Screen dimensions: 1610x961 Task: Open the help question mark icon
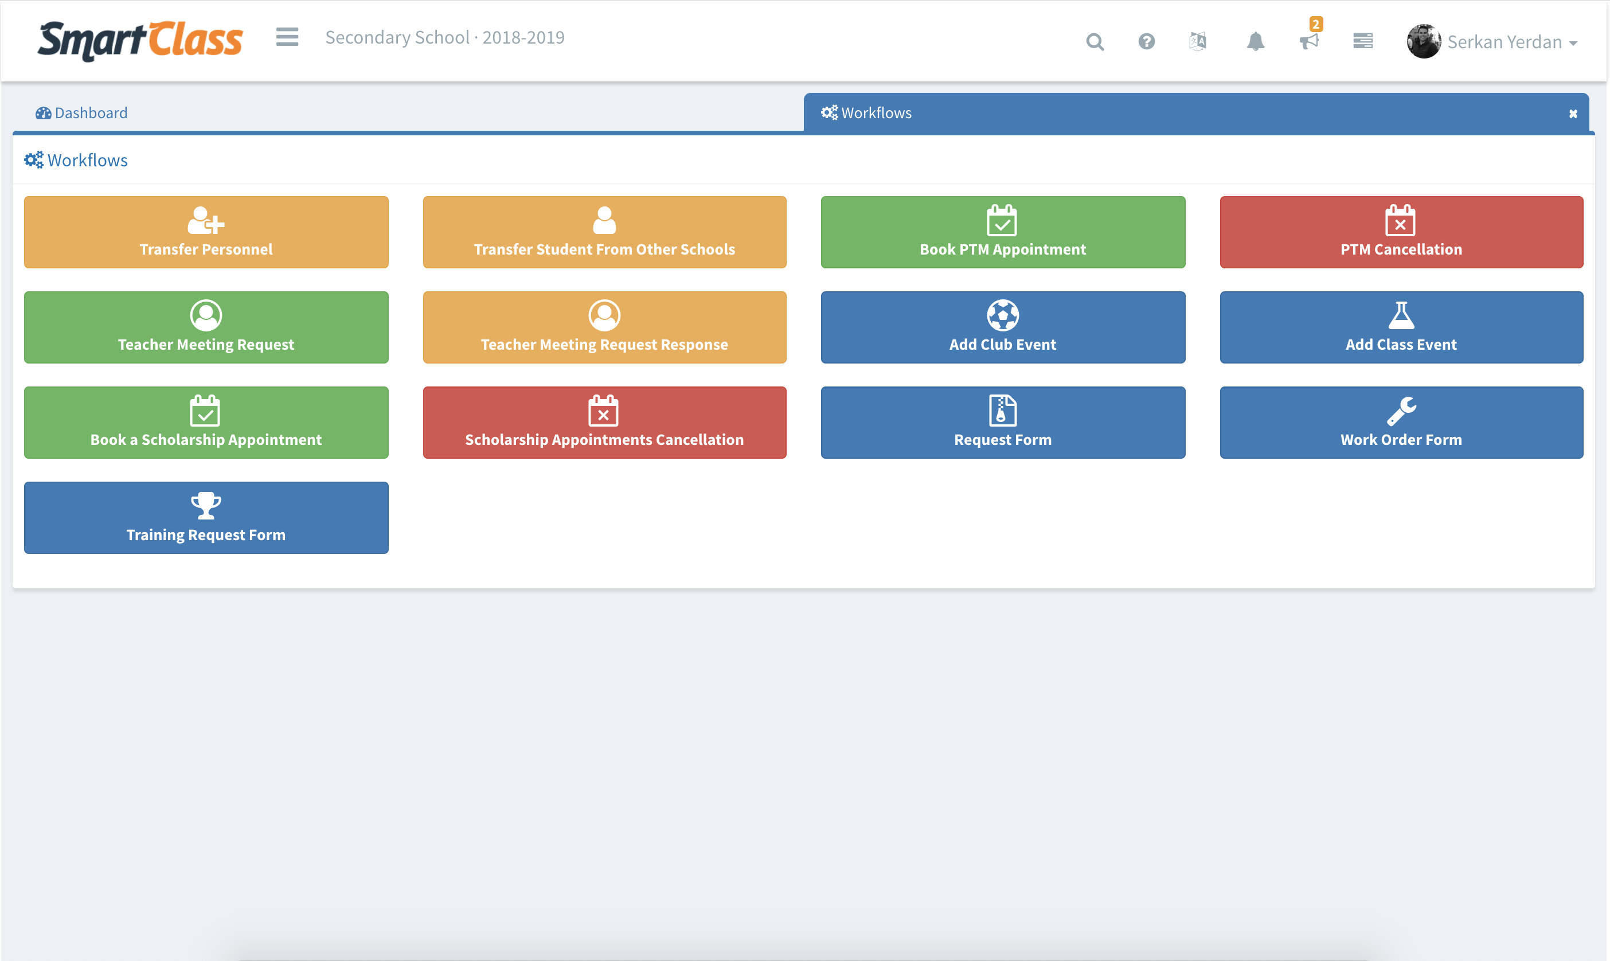coord(1146,42)
